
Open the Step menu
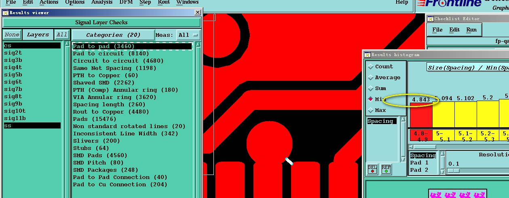point(145,2)
